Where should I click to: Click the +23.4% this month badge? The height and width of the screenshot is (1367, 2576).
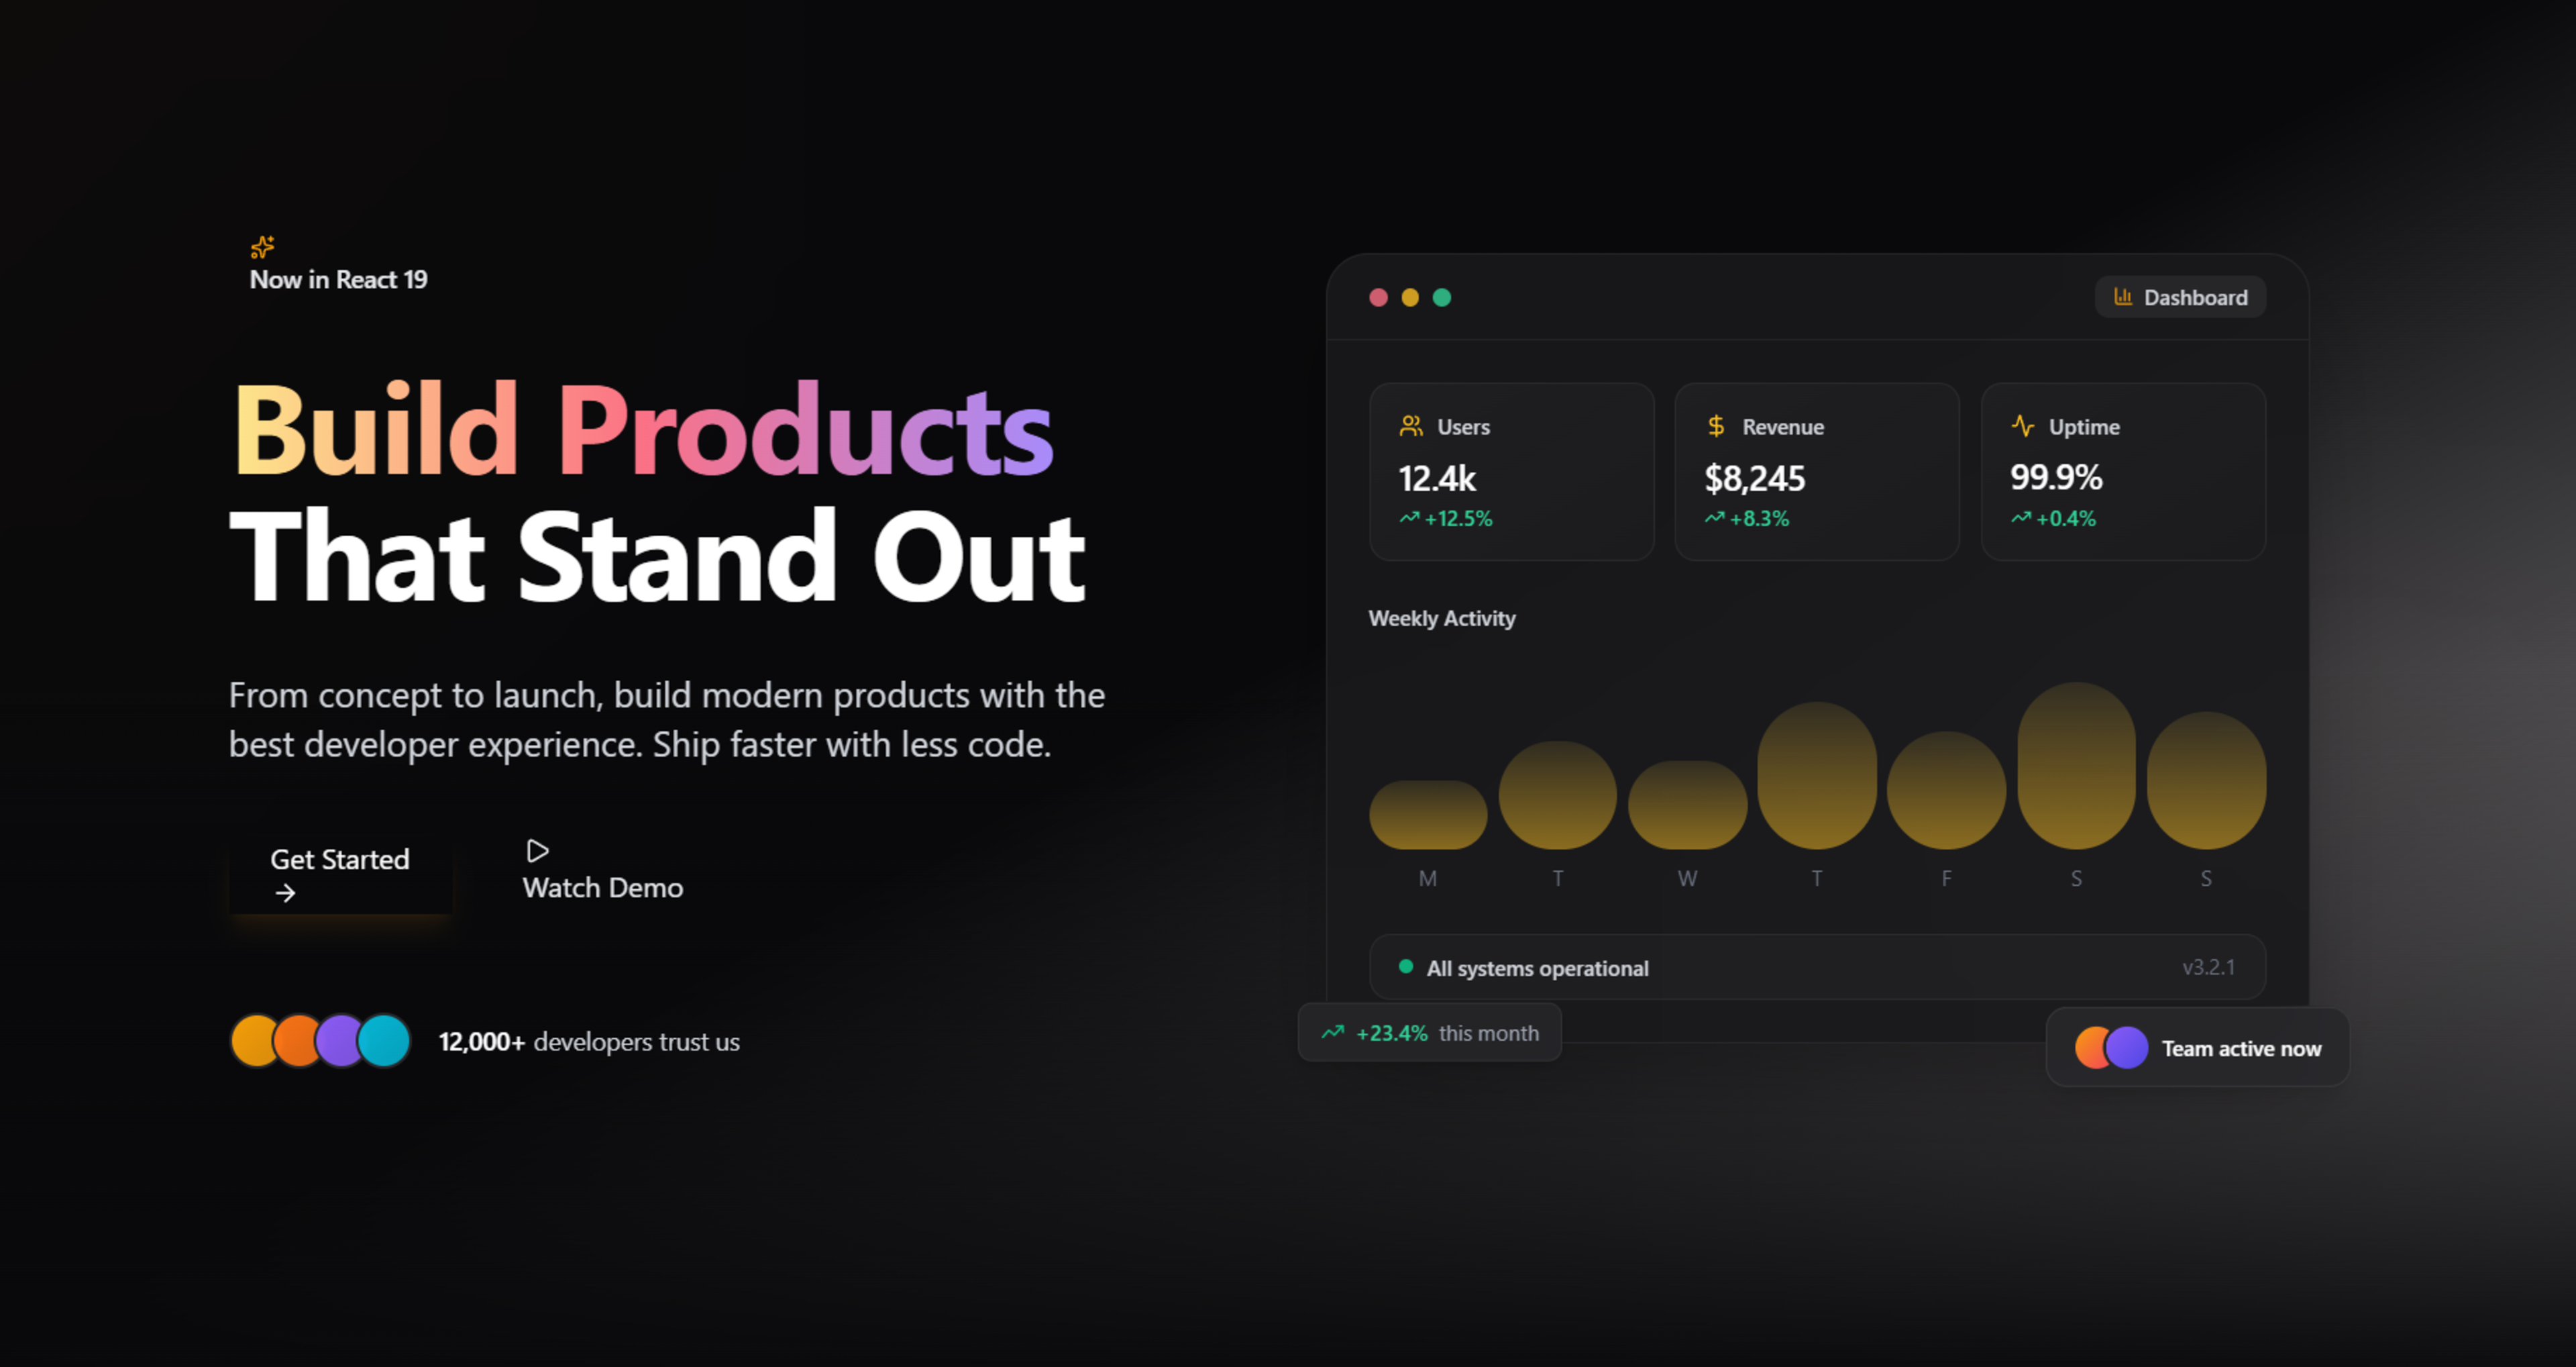click(1429, 1033)
